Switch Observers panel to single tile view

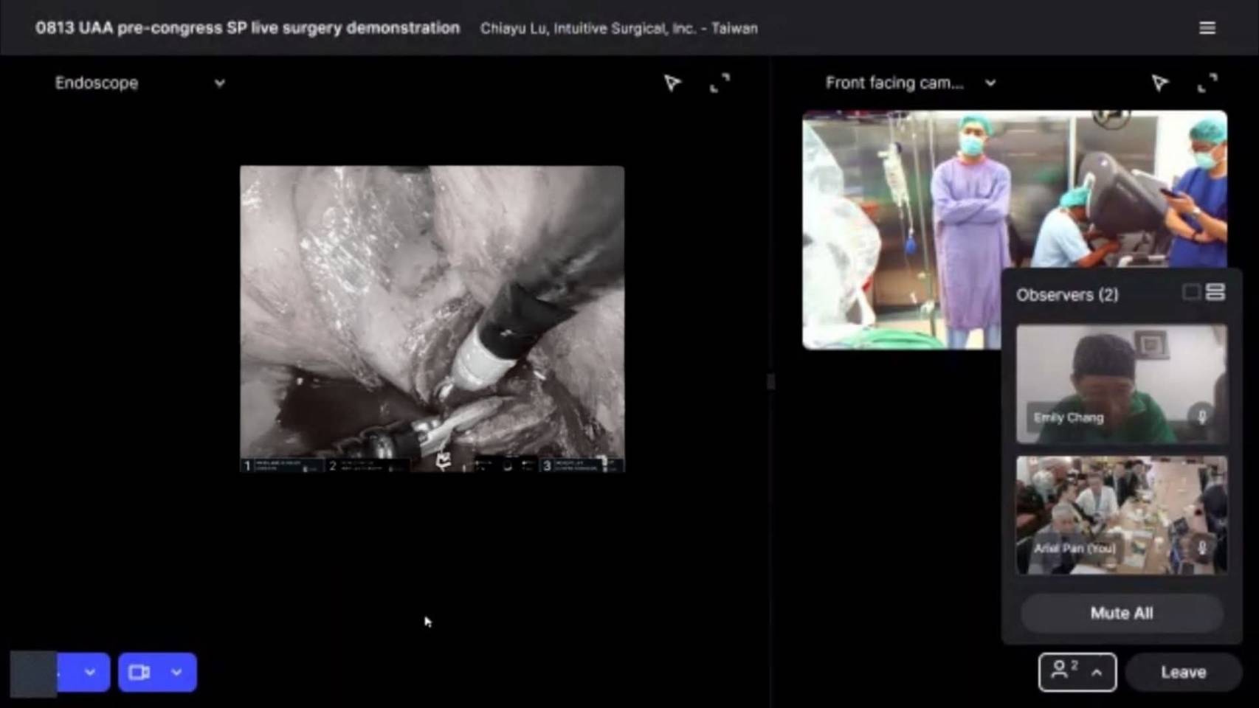click(x=1190, y=293)
